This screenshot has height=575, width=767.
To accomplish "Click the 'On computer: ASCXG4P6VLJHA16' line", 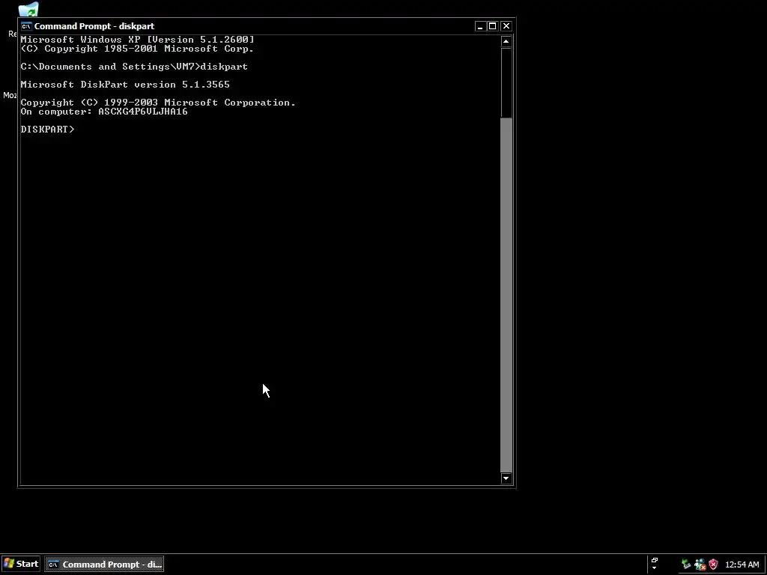I will pyautogui.click(x=103, y=112).
